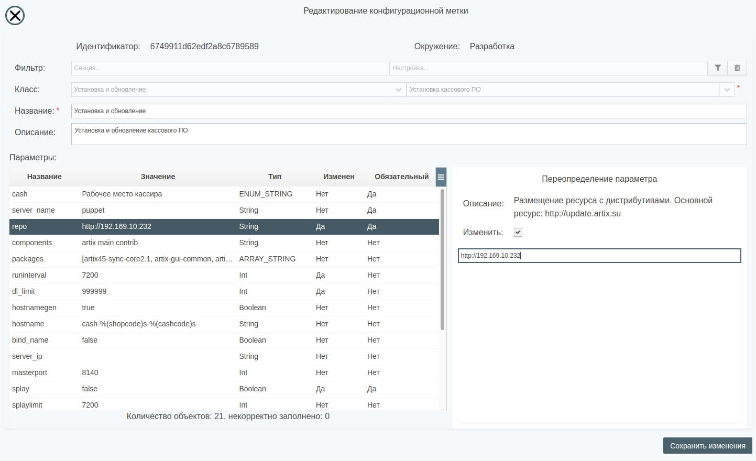756x461 pixels.
Task: Focus the Настройка filter field
Action: pos(549,68)
